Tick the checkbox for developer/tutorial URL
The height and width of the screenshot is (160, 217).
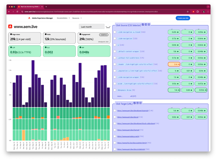coord(115,111)
